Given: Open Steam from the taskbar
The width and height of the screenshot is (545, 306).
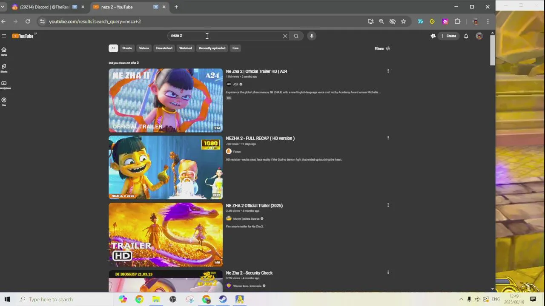Looking at the screenshot, I should tap(223, 299).
